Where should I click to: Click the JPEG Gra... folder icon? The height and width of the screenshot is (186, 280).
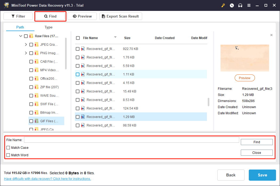pyautogui.click(x=37, y=44)
